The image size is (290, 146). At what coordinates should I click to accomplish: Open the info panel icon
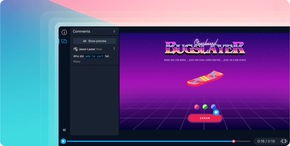coord(64,32)
